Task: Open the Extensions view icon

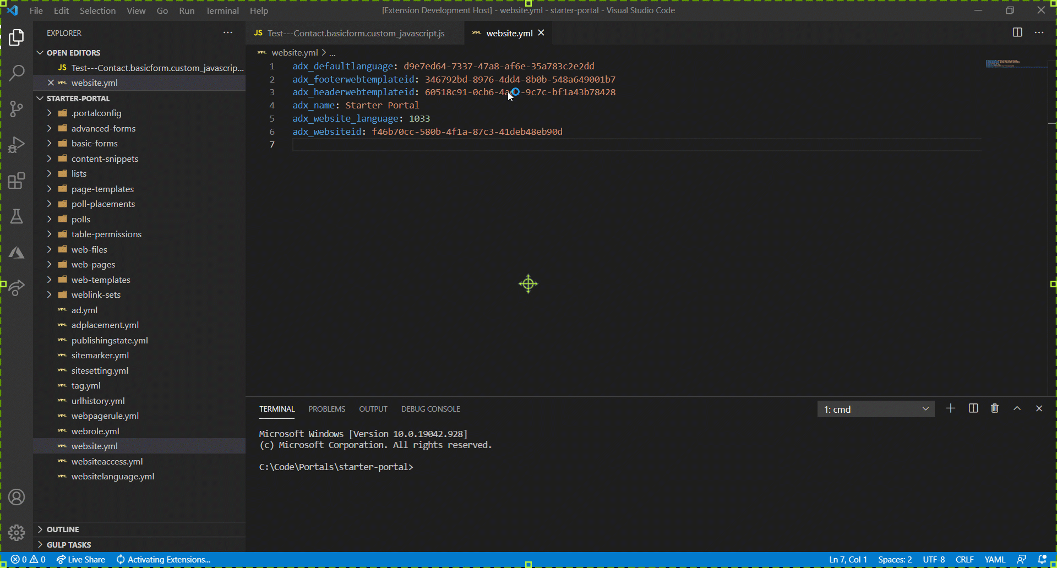Action: click(x=17, y=181)
